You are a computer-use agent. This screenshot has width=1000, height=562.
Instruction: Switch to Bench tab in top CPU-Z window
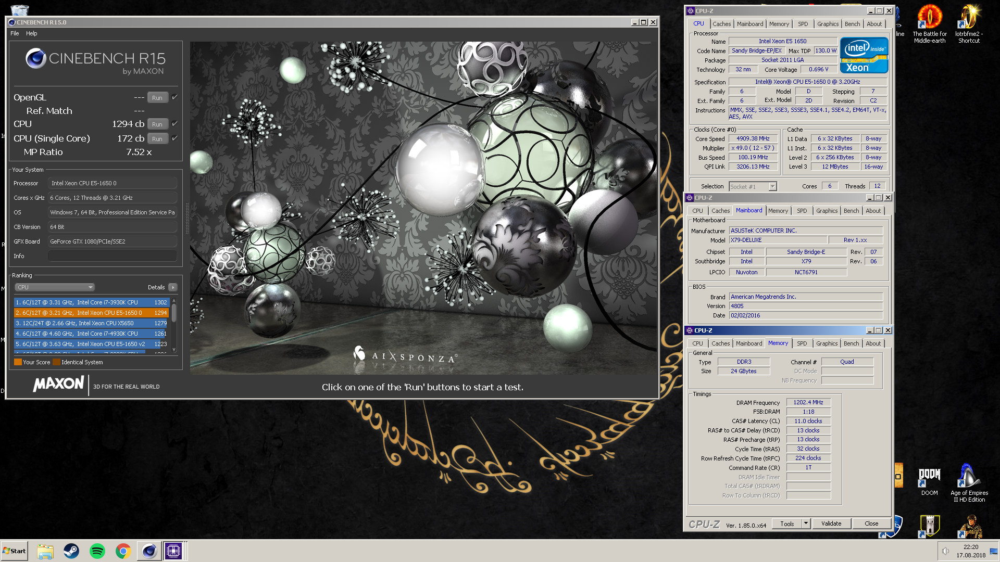(x=852, y=24)
